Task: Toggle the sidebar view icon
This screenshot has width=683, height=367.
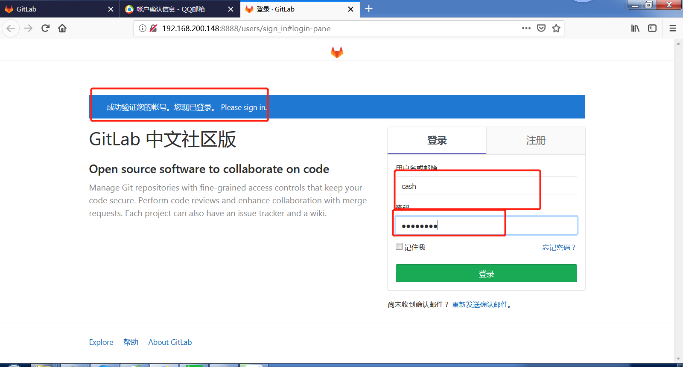Action: coord(652,28)
